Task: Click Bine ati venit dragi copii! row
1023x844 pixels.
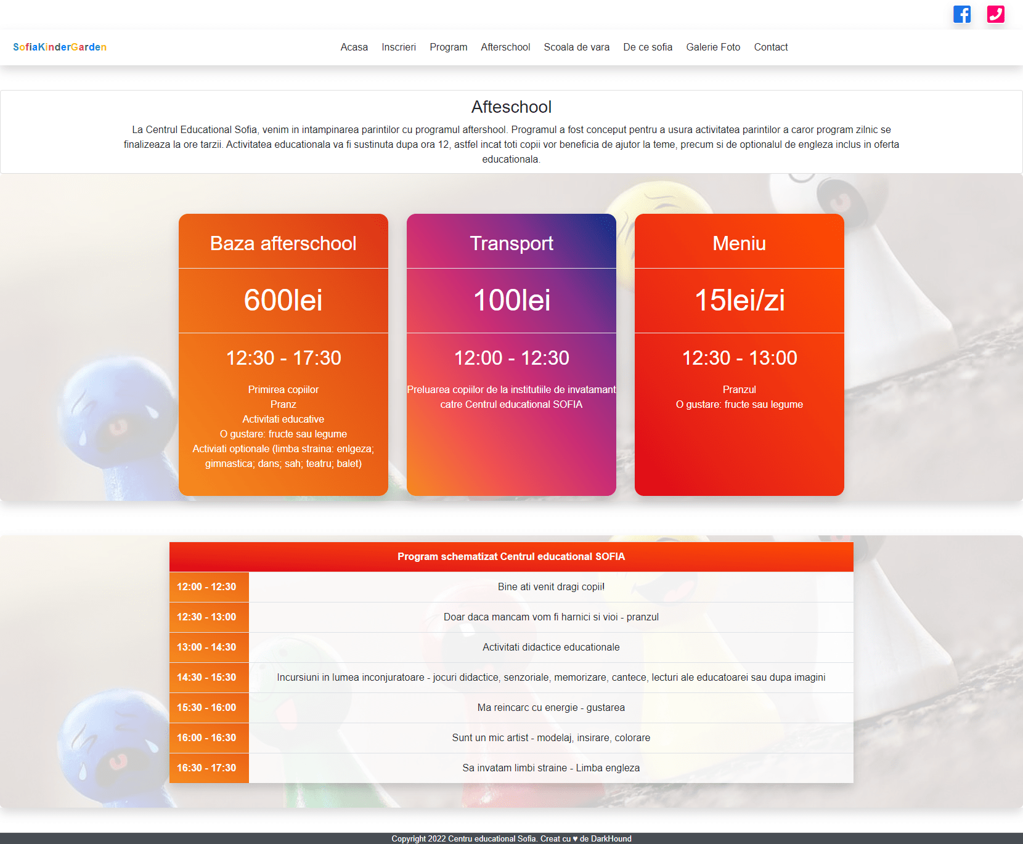Action: 551,586
